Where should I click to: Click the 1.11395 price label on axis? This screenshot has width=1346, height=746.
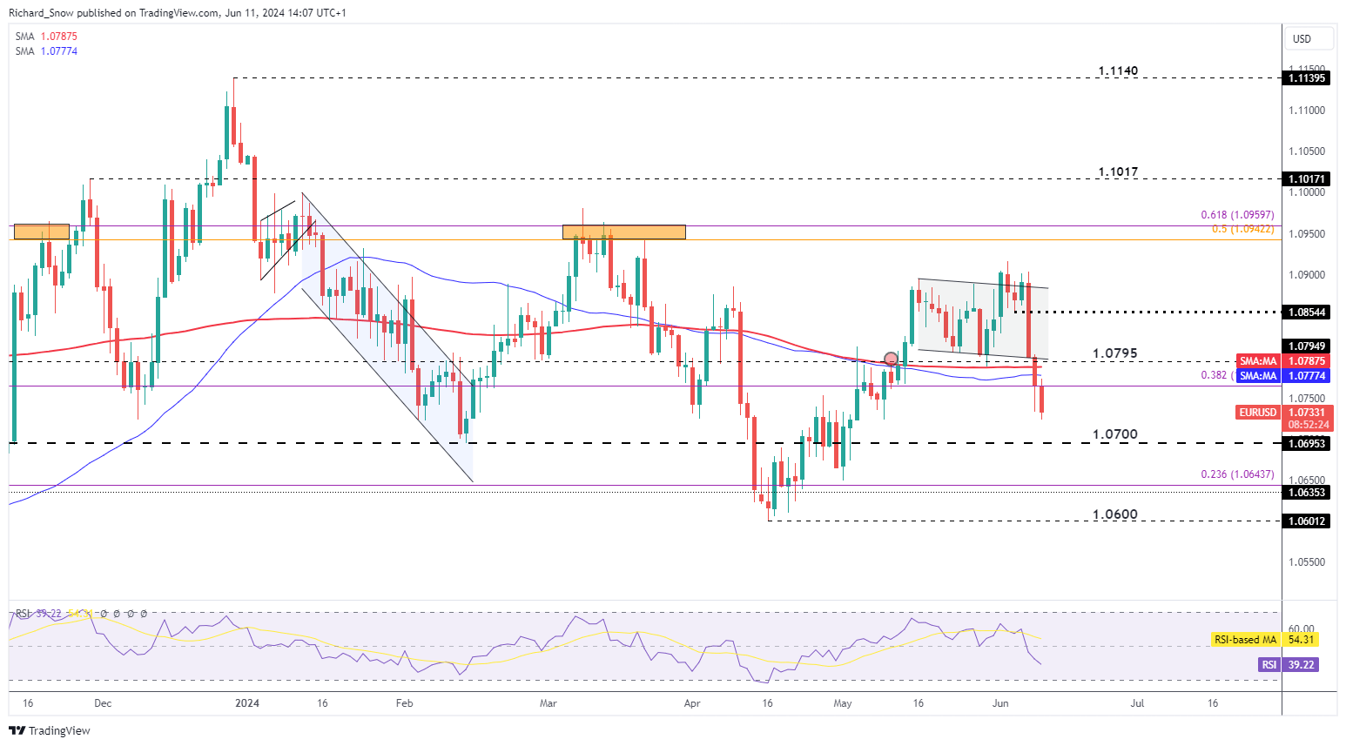[x=1307, y=78]
